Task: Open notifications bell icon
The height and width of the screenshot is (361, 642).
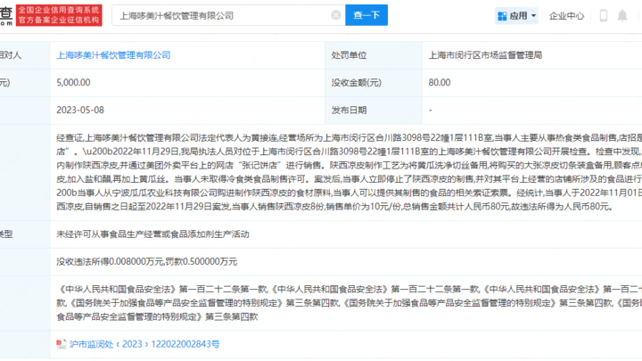Action: (622, 15)
